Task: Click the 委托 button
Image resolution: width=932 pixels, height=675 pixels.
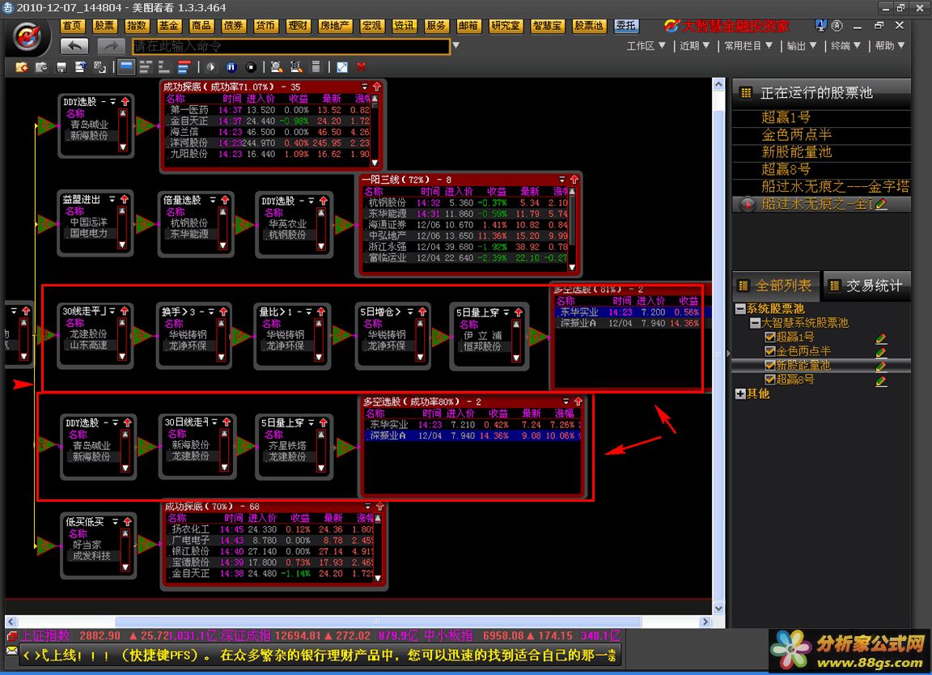Action: [x=626, y=26]
